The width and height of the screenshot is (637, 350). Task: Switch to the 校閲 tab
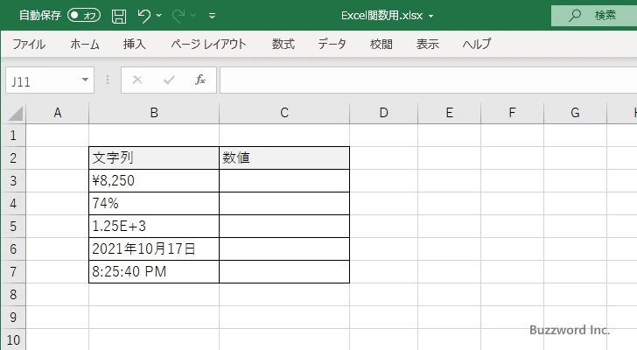tap(381, 44)
